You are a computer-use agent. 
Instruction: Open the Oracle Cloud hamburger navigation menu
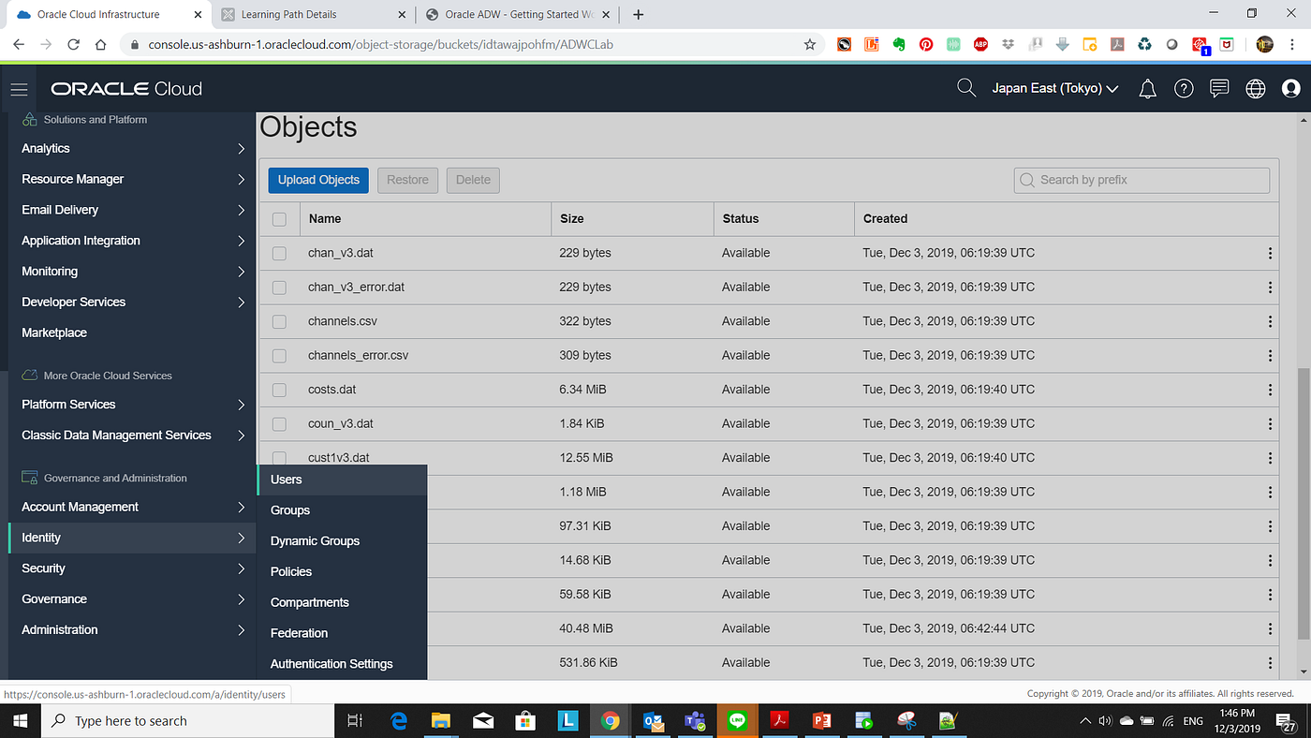(19, 89)
